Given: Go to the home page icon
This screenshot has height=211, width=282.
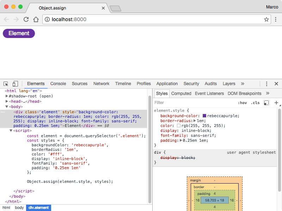Looking at the screenshot, I should click(x=36, y=19).
